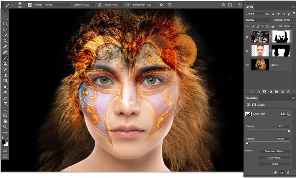Open the Overlay blend mode dropdown

259,20
